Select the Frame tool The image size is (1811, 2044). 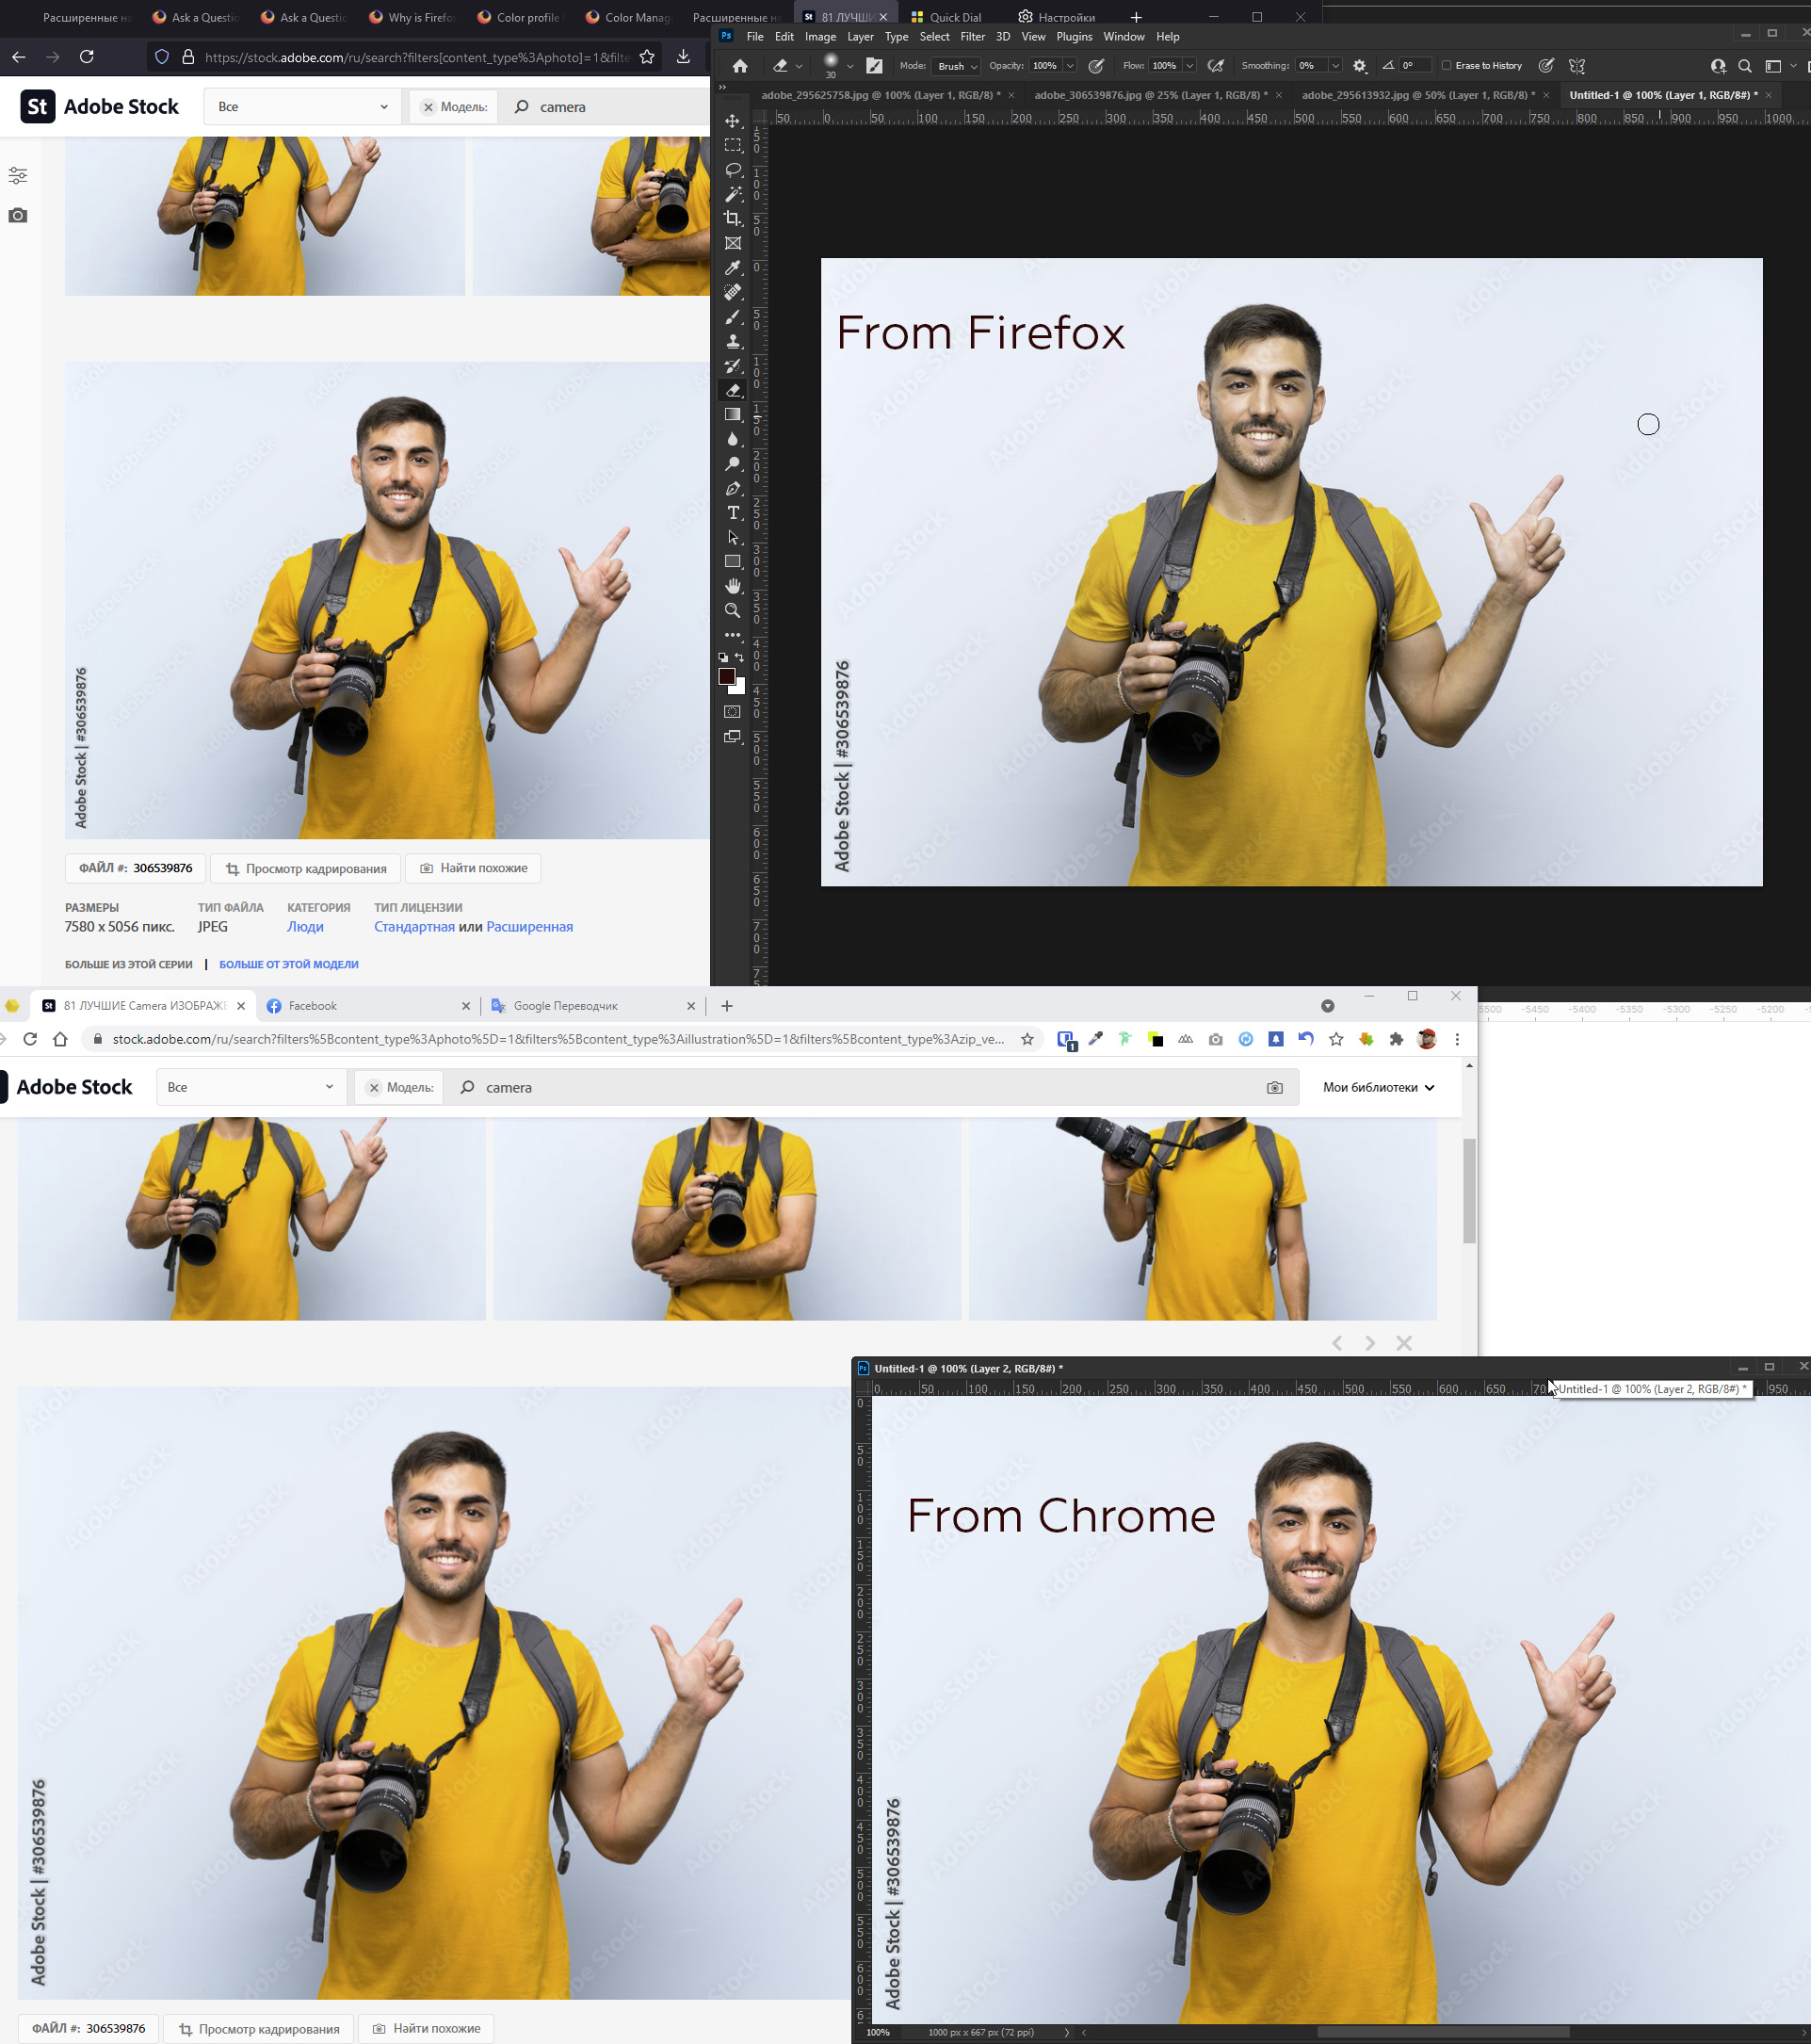coord(732,243)
